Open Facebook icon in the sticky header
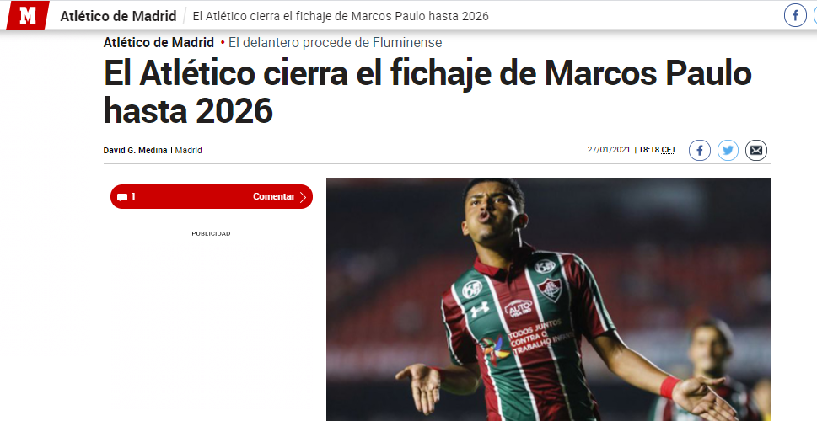 click(795, 16)
